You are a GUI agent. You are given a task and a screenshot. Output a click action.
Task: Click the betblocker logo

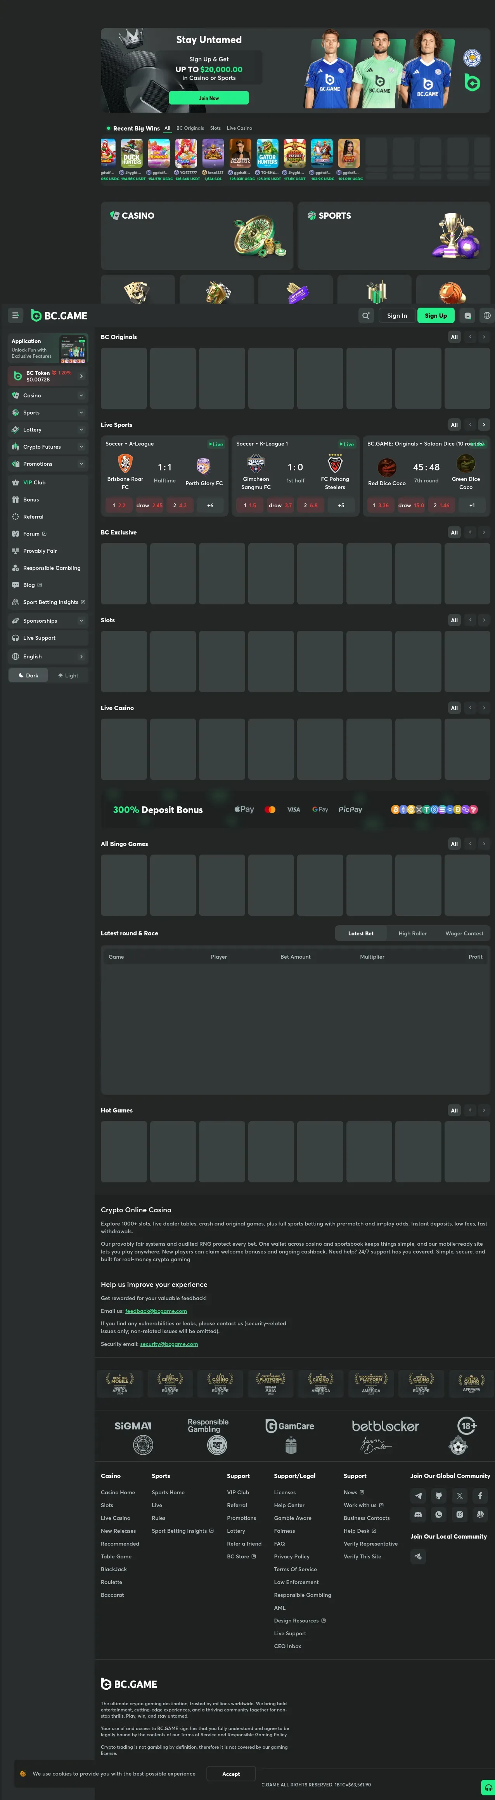(x=385, y=1426)
